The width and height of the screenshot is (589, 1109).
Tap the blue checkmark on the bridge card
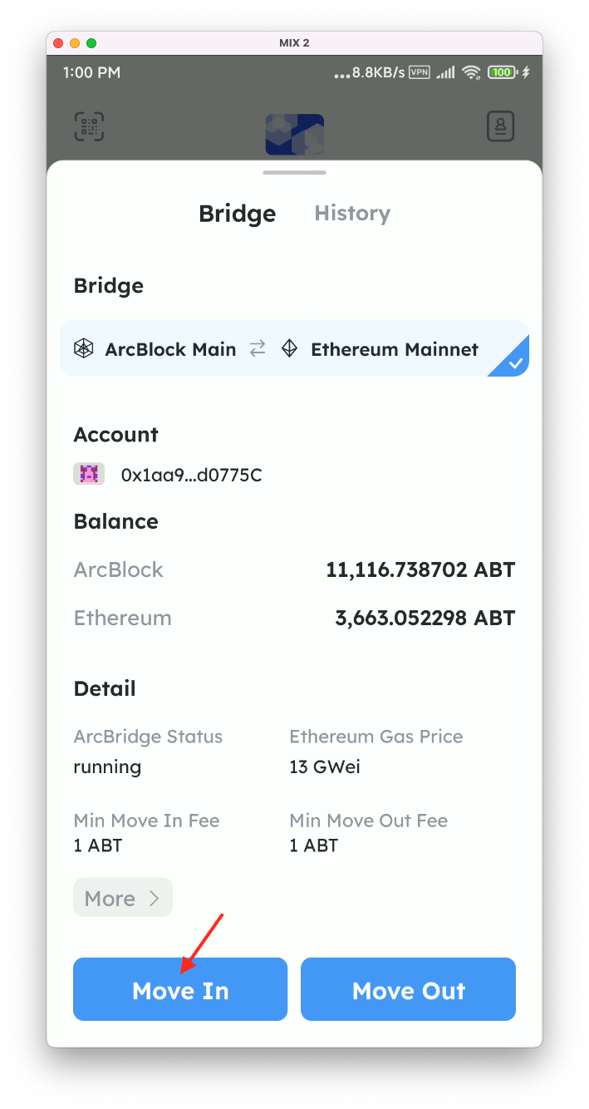tap(516, 362)
